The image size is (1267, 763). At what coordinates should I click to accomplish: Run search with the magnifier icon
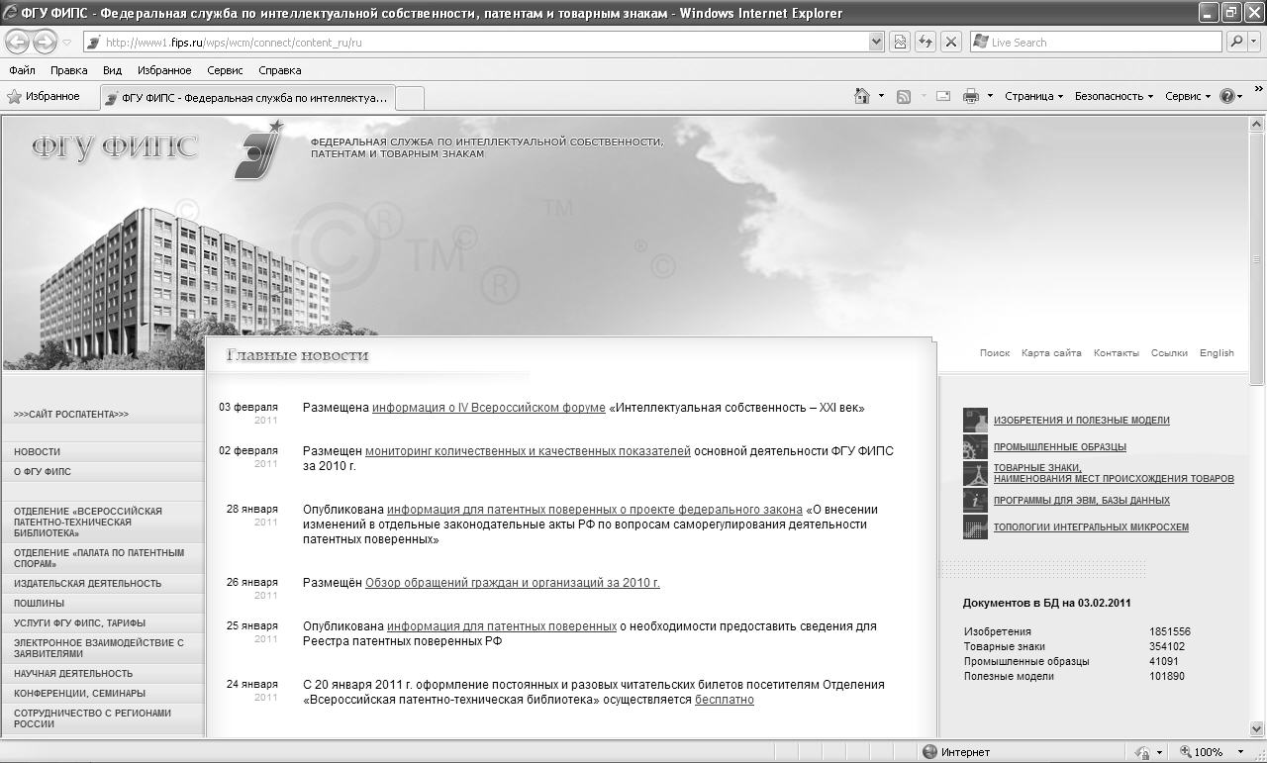point(1235,42)
